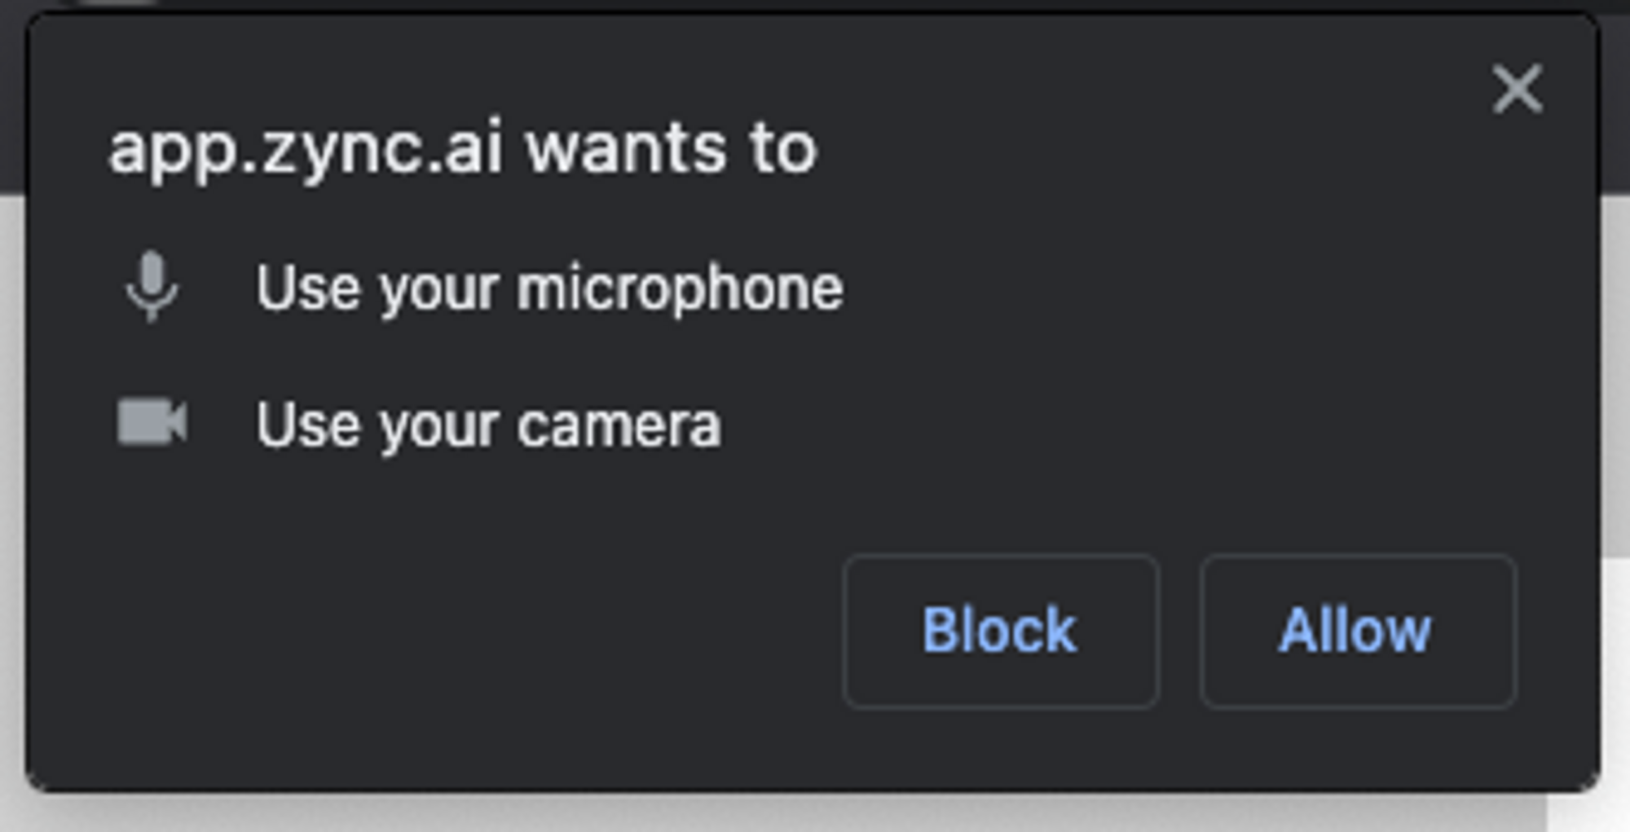This screenshot has width=1630, height=832.
Task: Click the Block button
Action: coord(1001,631)
